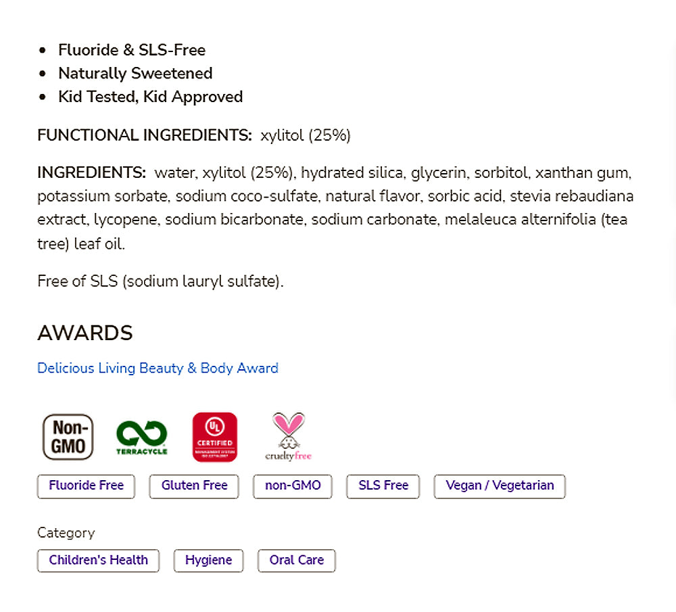The image size is (676, 612).
Task: Click the FUNCTIONAL INGREDIENTS label
Action: 145,135
